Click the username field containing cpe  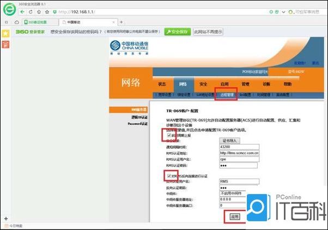click(x=239, y=159)
